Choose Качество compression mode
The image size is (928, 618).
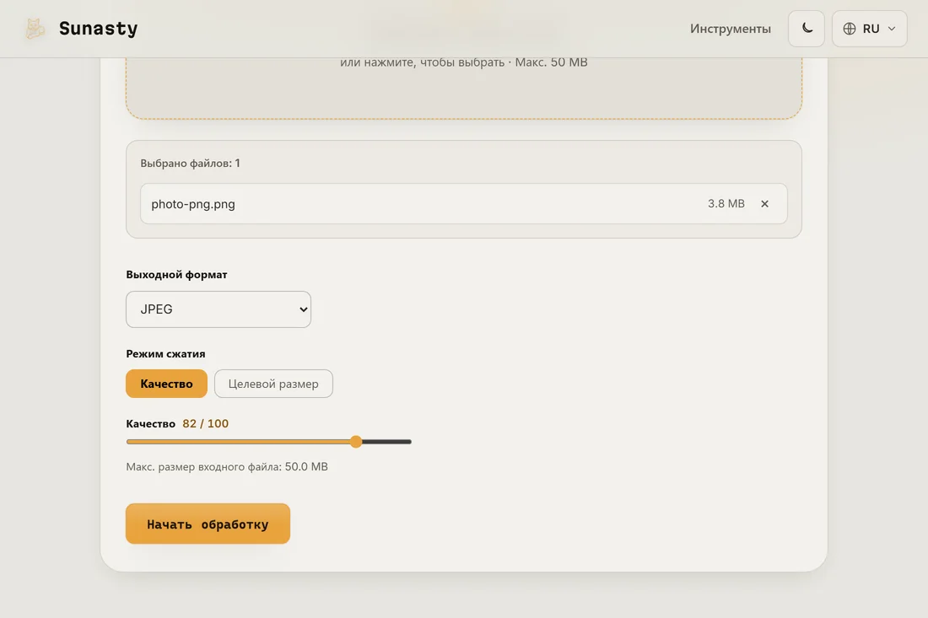coord(166,384)
